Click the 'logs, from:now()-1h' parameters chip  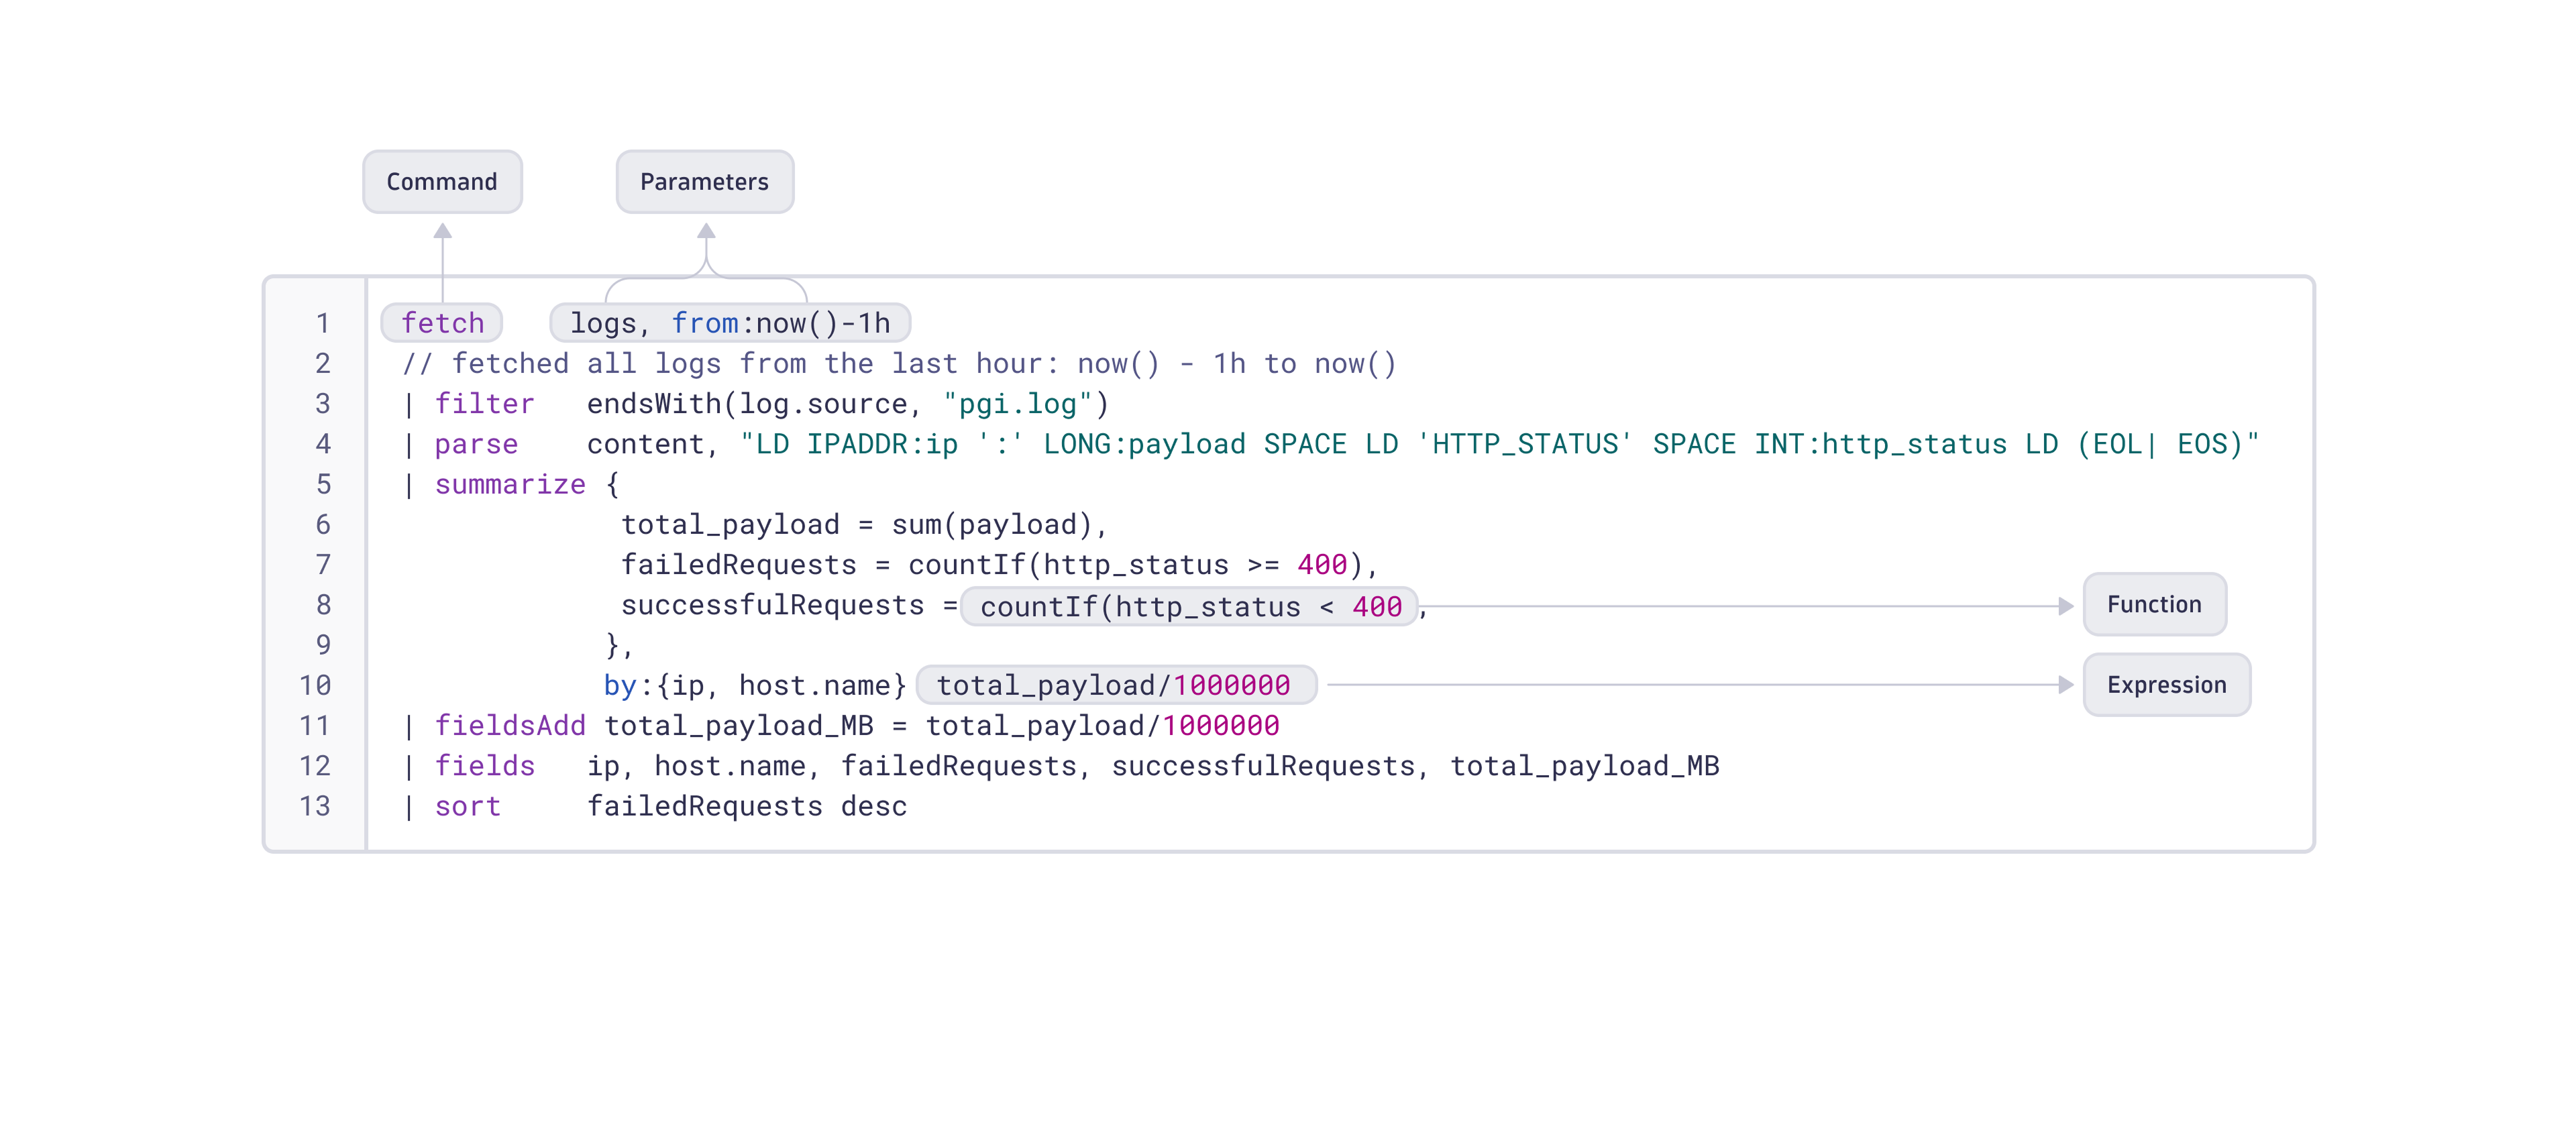pos(730,323)
